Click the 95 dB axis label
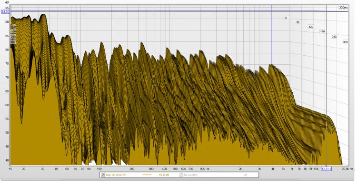The height and width of the screenshot is (181, 357). point(7,8)
